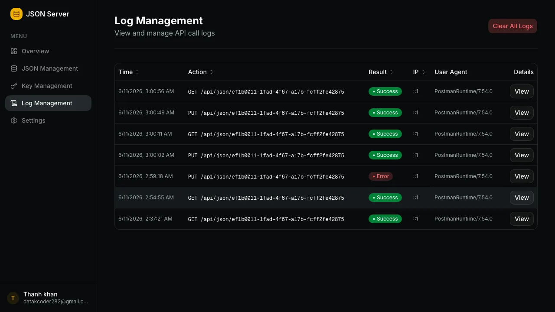Open Key Management in sidebar
Image resolution: width=555 pixels, height=312 pixels.
[48, 86]
